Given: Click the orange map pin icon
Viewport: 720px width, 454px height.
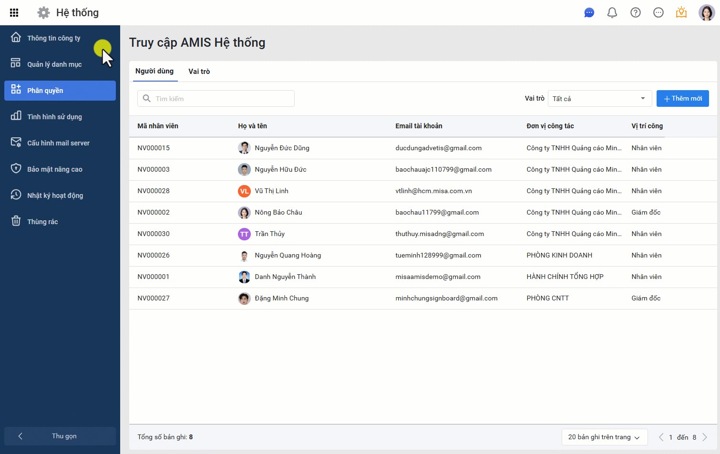Looking at the screenshot, I should click(681, 12).
